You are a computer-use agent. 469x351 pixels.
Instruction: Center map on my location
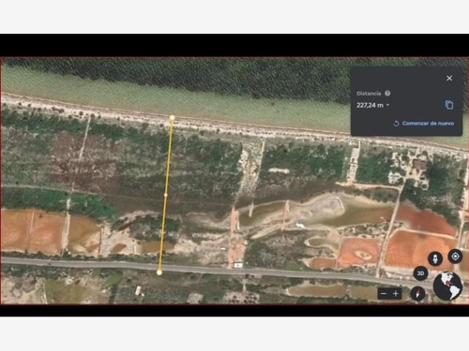455,256
